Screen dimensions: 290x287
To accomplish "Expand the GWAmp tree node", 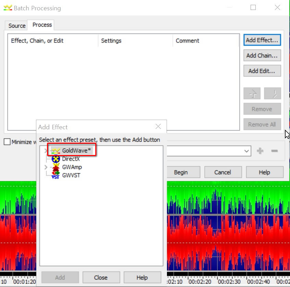I will [x=46, y=167].
